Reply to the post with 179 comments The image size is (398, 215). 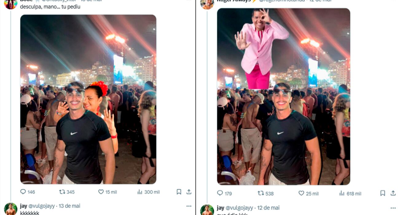pos(220,193)
